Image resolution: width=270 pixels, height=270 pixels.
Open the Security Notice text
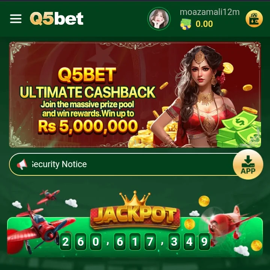pyautogui.click(x=59, y=164)
